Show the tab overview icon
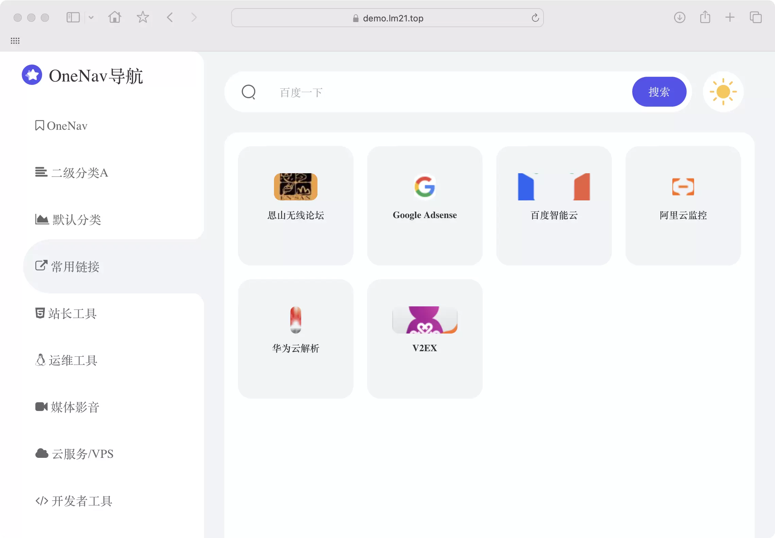775x538 pixels. (x=756, y=17)
